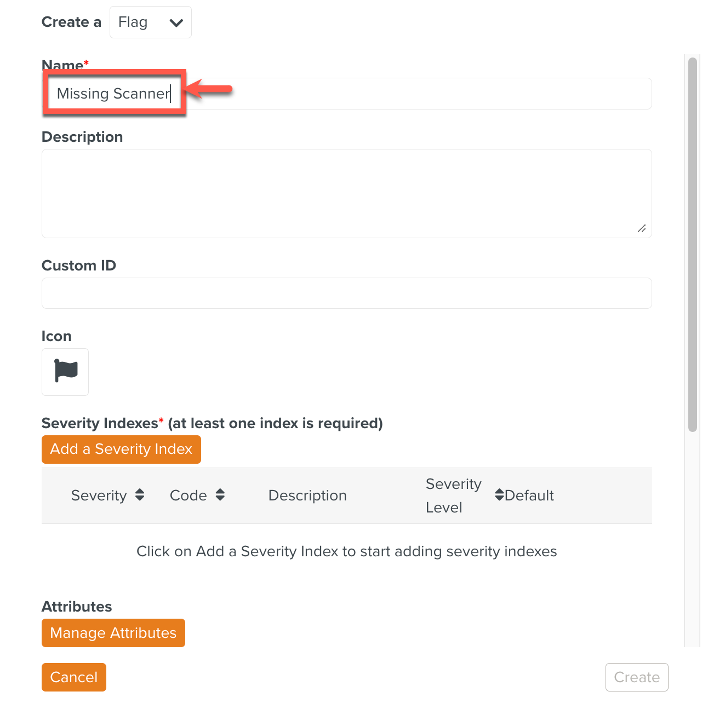Click the vertical scrollbar thumb
708x703 pixels.
(x=693, y=244)
